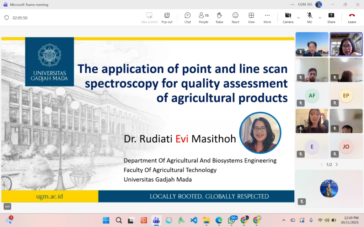This screenshot has height=227, width=364.
Task: Turn on the Camera
Action: (288, 17)
